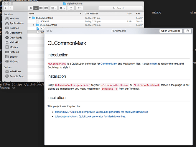Switch Finder to column view
Image resolution: width=196 pixels, height=147 pixels.
click(41, 8)
